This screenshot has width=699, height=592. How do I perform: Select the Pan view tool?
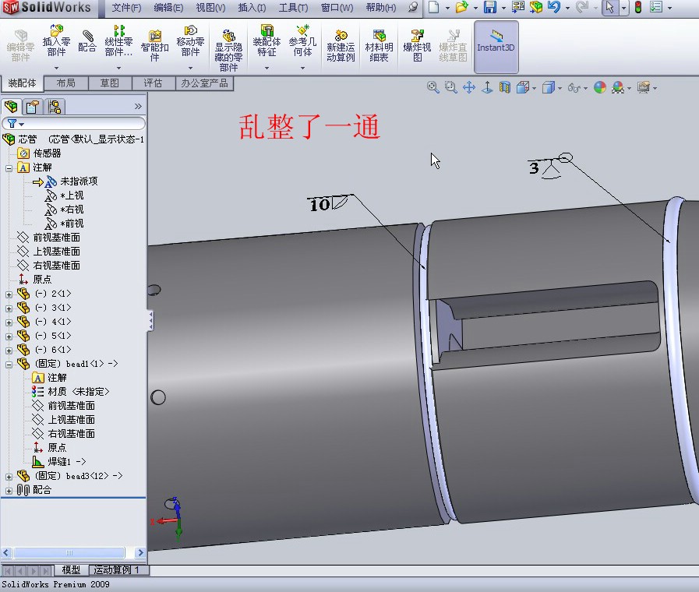[x=469, y=87]
